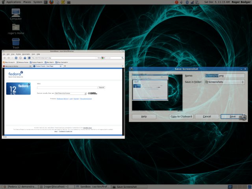Click Cancel in the Save Screenshot dialog
This screenshot has width=252, height=189.
coord(207,117)
